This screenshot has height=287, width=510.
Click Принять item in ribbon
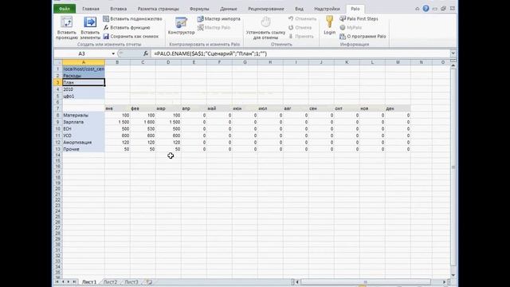tap(301, 37)
